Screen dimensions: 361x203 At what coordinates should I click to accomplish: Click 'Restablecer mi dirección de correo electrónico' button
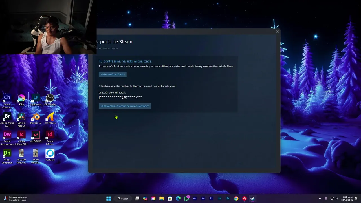click(x=125, y=106)
